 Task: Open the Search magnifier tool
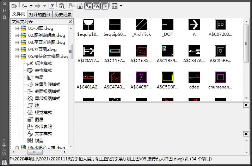[62, 6]
